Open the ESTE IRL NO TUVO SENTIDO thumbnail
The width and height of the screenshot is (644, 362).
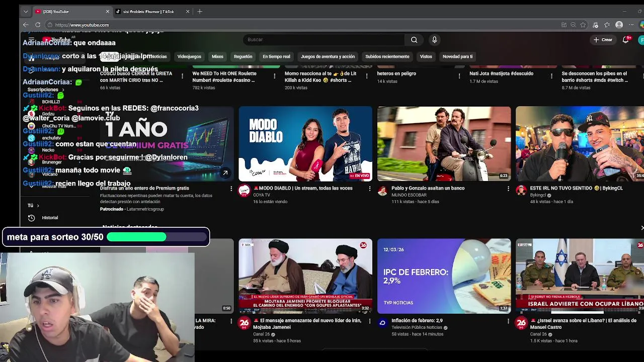pyautogui.click(x=580, y=144)
